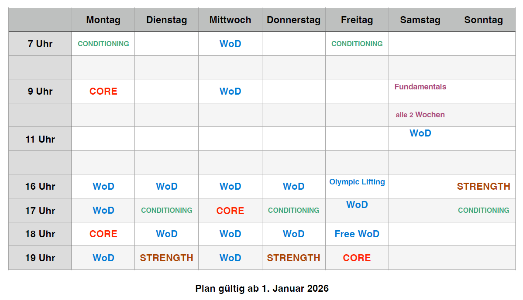
Task: Open Saturday's WoD class near 11 Uhr
Action: coord(420,133)
